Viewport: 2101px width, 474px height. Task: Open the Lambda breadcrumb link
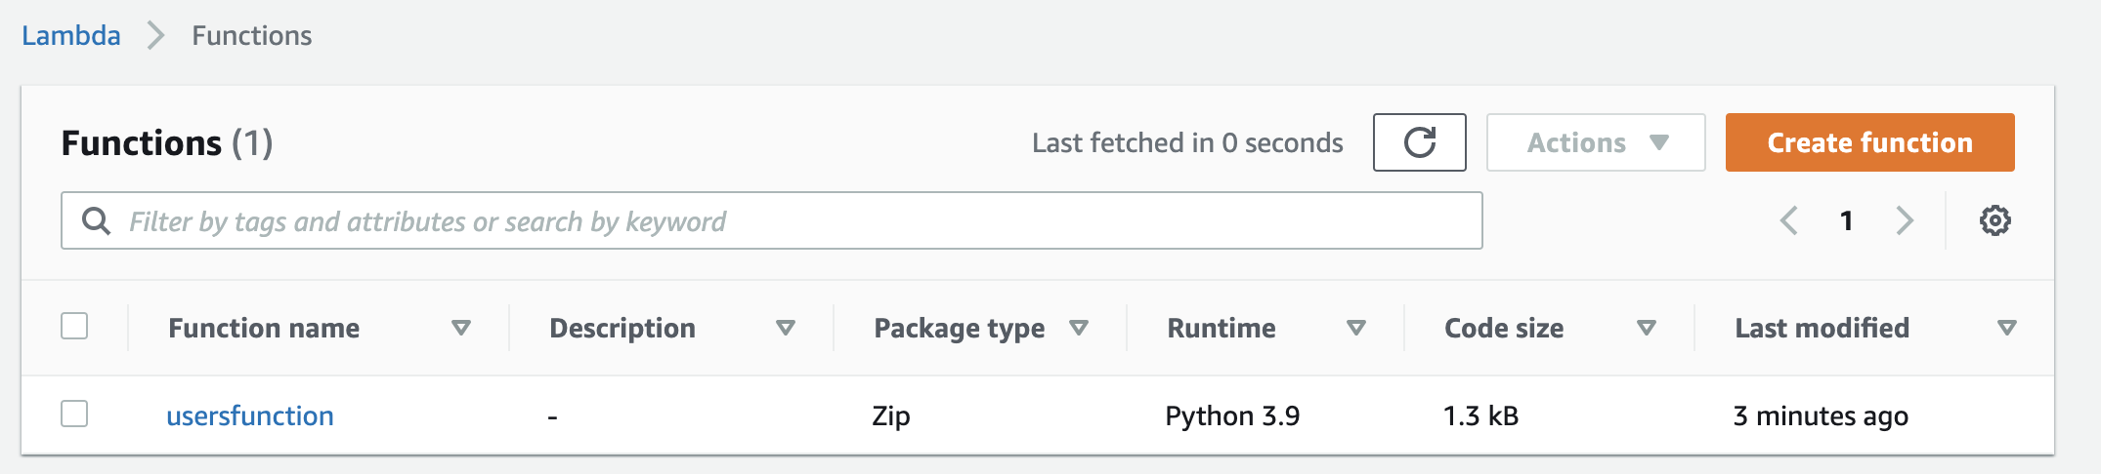tap(71, 36)
